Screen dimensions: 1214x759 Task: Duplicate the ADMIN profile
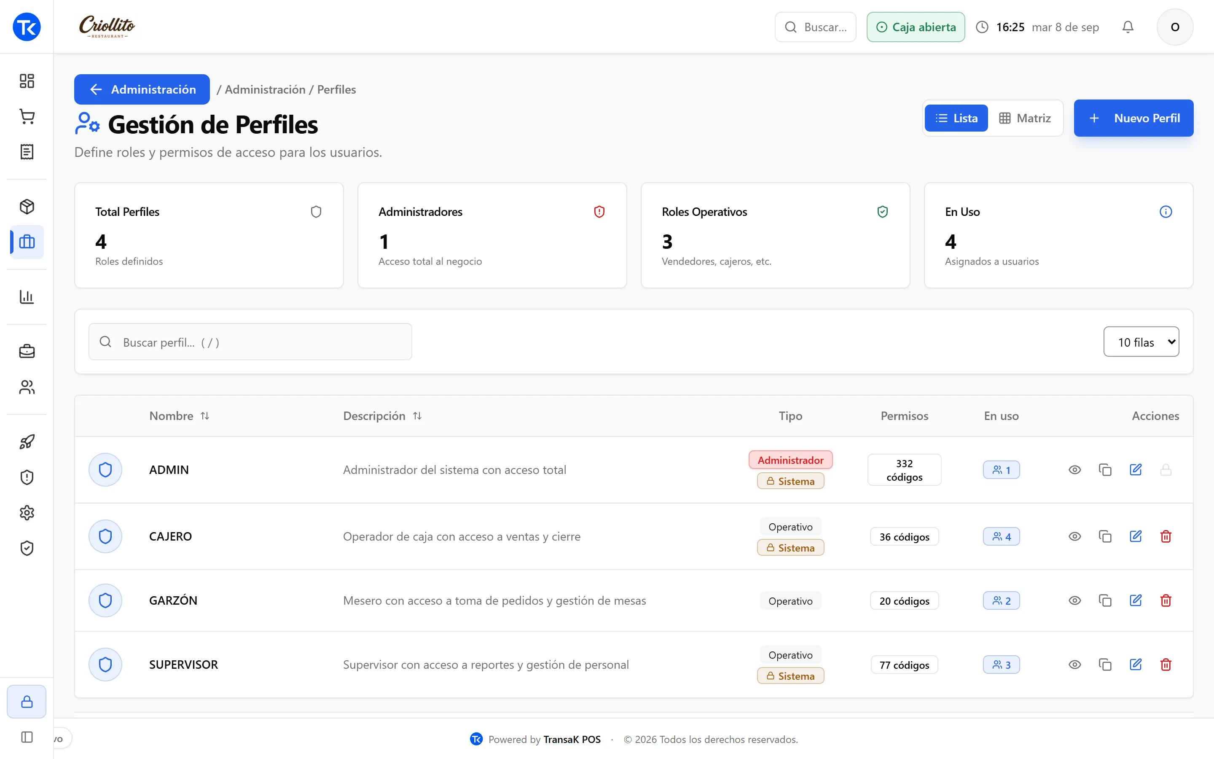click(x=1105, y=470)
